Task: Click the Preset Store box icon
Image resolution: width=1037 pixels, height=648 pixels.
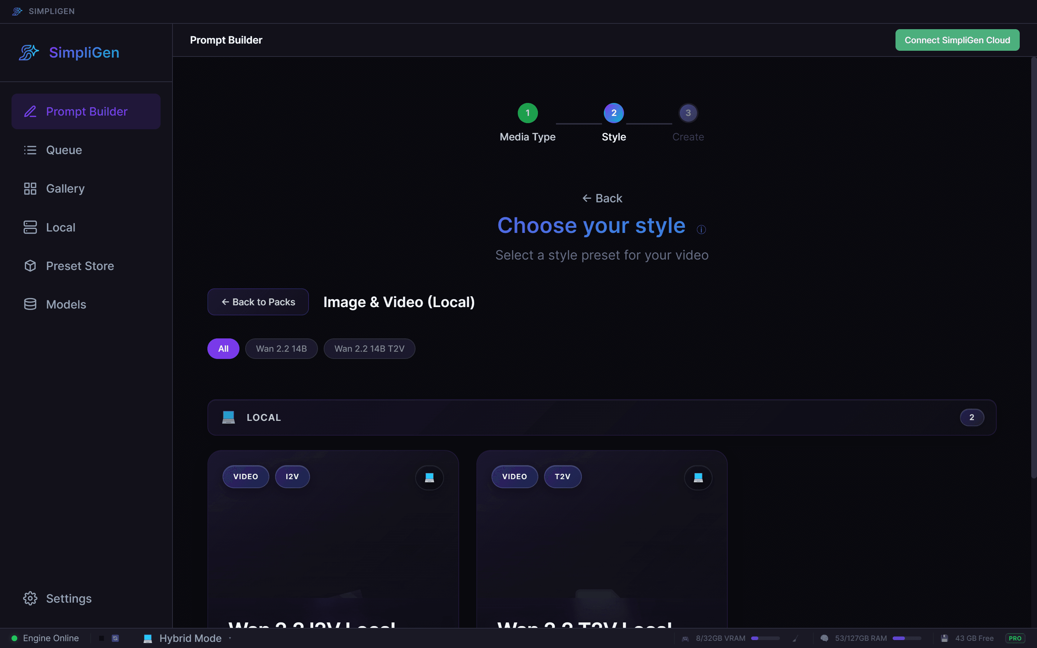Action: [30, 266]
